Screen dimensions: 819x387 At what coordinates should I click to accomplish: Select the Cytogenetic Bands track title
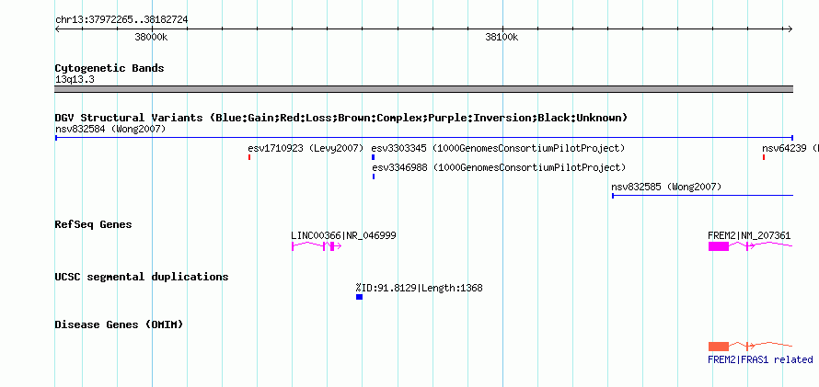110,68
